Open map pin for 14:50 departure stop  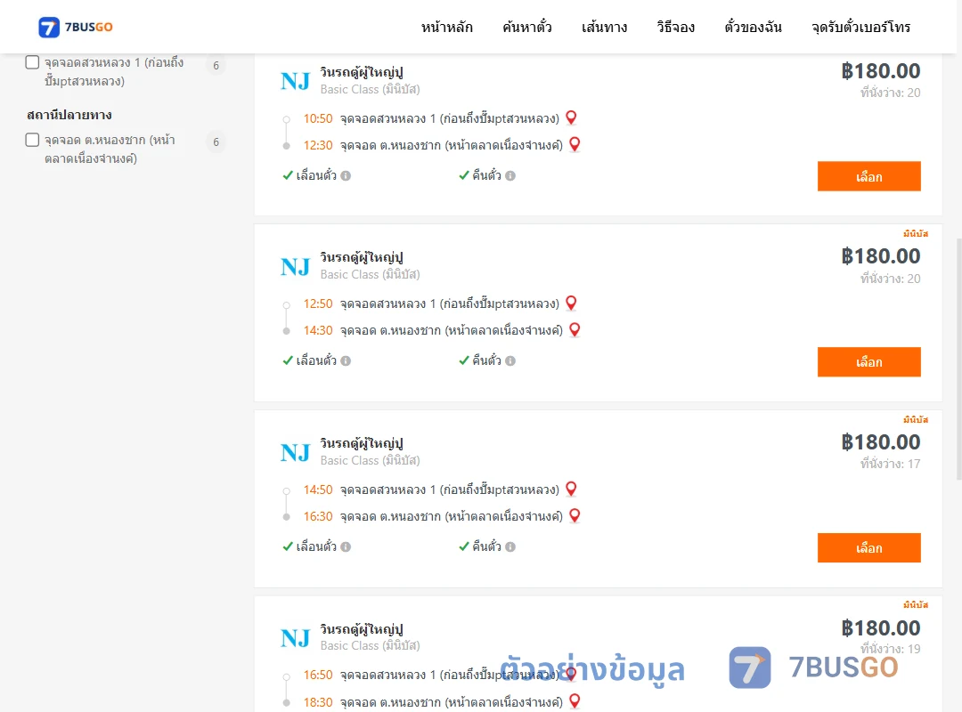571,489
